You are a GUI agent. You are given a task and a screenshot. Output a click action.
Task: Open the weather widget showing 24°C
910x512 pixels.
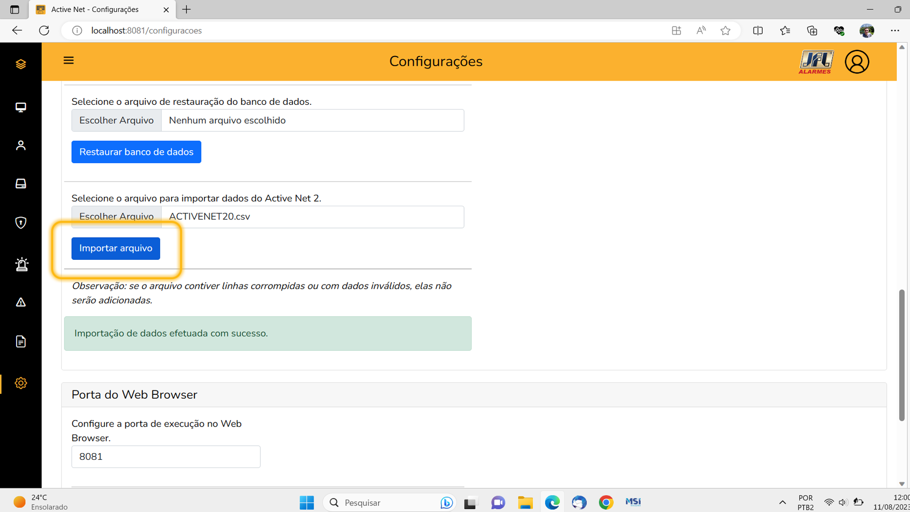click(x=41, y=503)
